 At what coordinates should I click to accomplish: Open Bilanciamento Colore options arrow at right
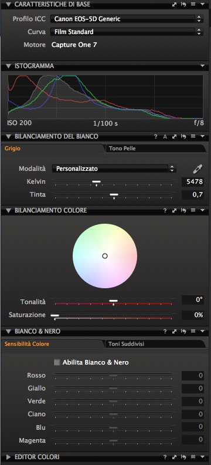point(202,210)
